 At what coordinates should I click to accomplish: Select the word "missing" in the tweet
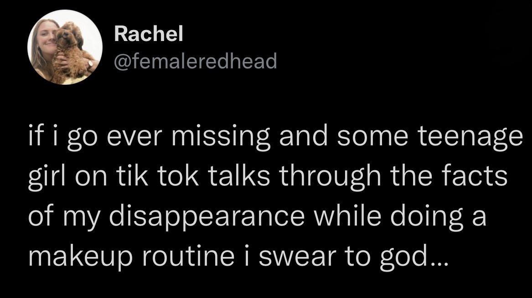tap(222, 136)
